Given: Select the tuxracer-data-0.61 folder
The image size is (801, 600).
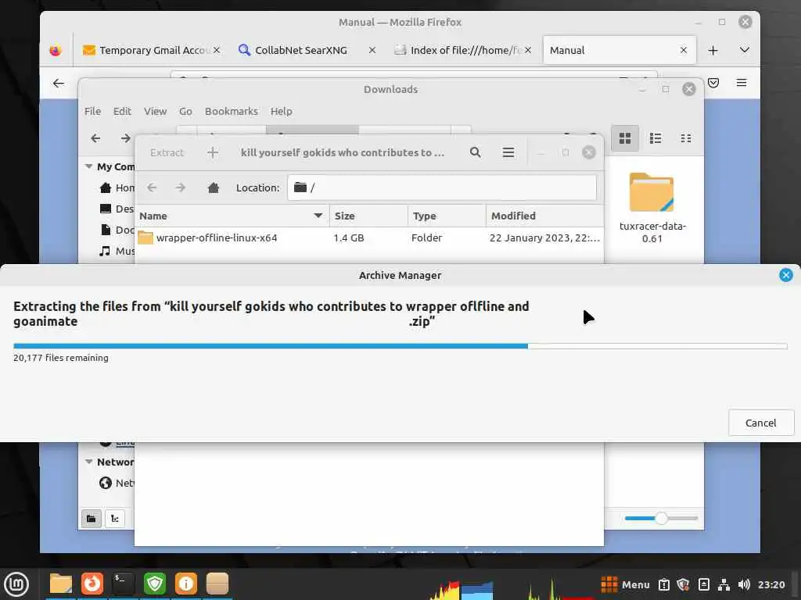Looking at the screenshot, I should [x=652, y=208].
